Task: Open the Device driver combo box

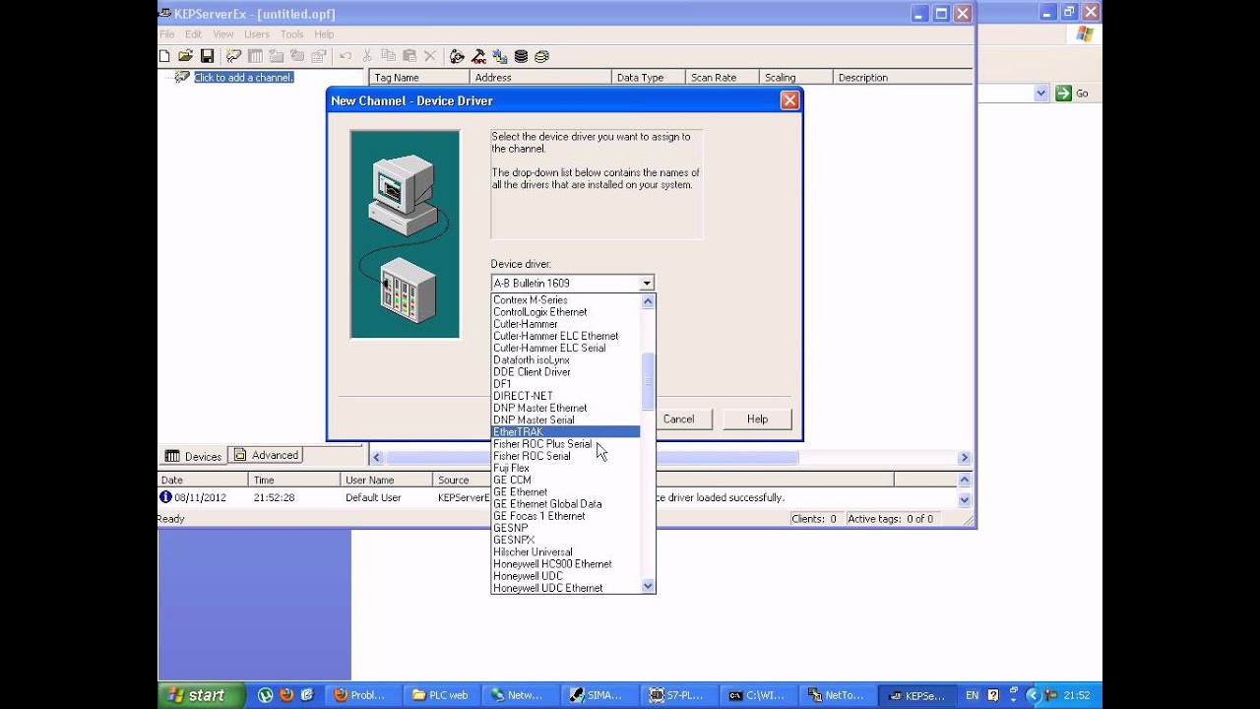Action: [573, 283]
